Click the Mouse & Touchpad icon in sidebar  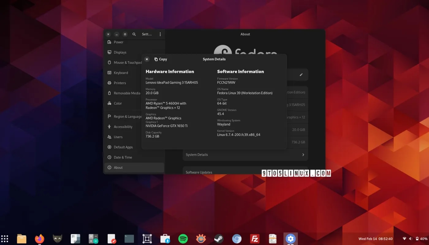click(109, 62)
